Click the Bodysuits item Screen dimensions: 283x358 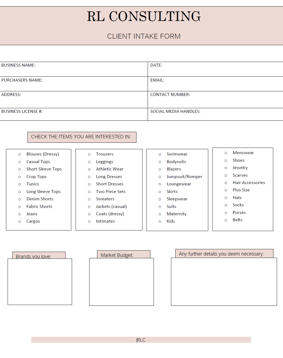176,162
